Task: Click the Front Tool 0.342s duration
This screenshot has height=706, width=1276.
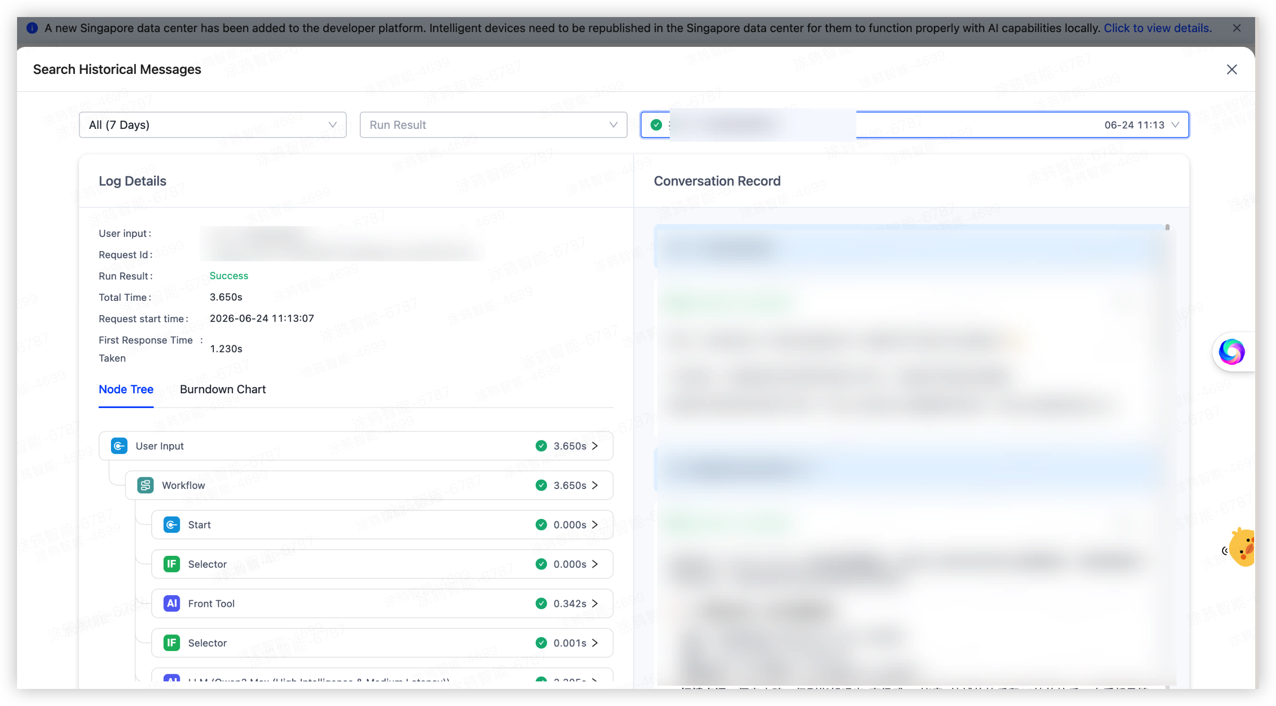Action: pyautogui.click(x=570, y=603)
